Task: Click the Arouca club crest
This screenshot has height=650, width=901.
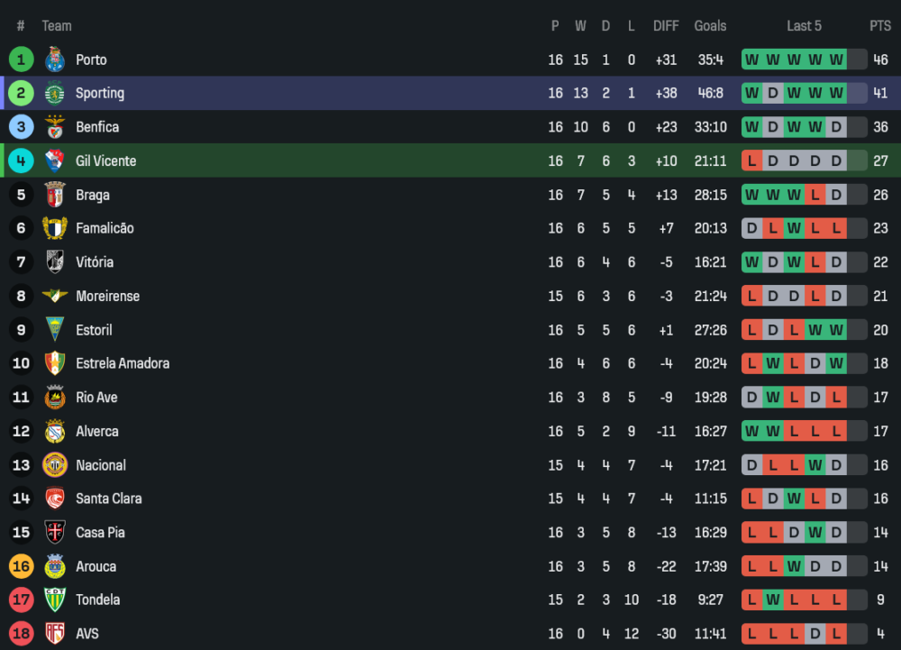Action: click(x=55, y=566)
